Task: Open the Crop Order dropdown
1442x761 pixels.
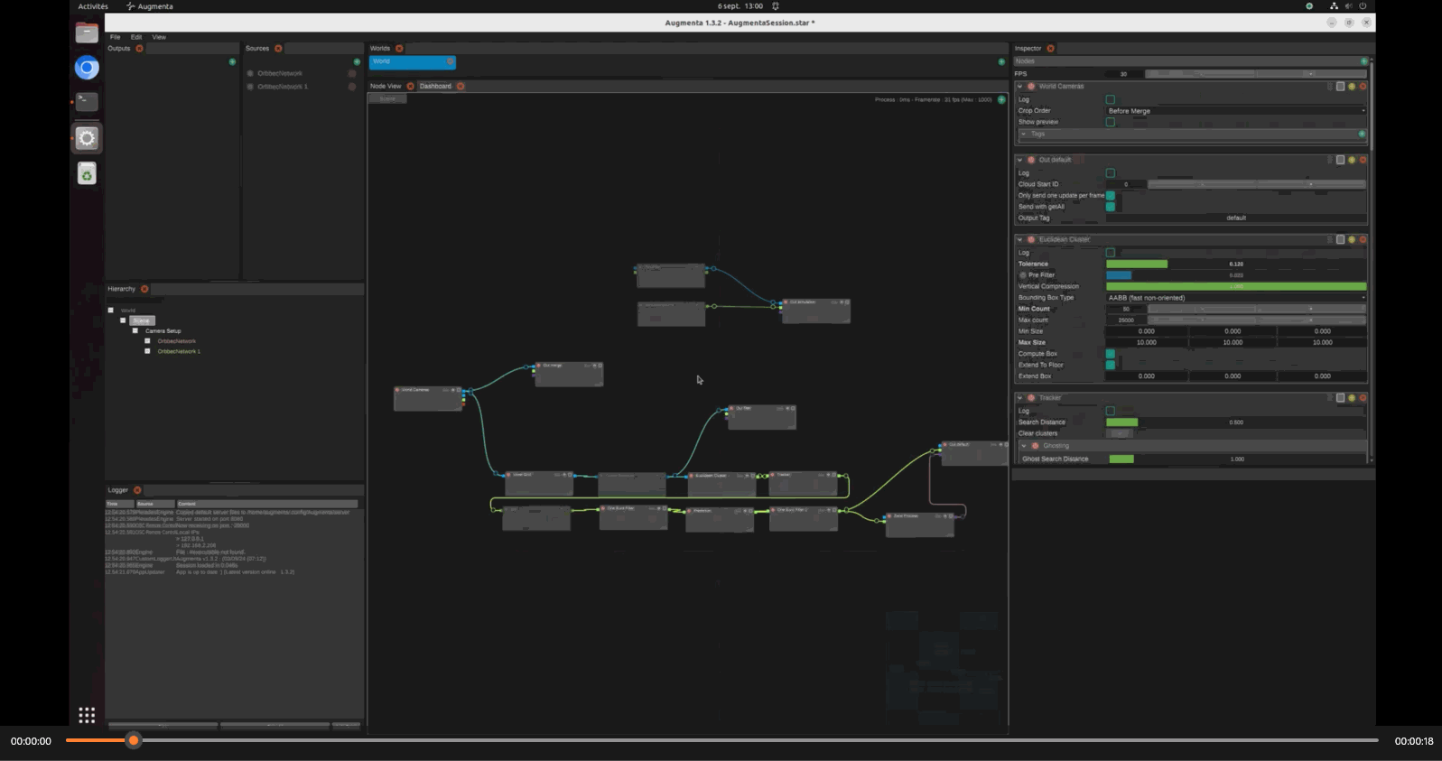Action: (x=1235, y=111)
